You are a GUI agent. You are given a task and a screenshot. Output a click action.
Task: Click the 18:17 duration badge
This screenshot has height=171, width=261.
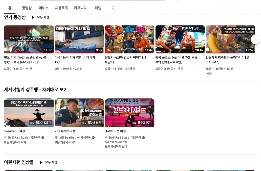click(x=48, y=50)
